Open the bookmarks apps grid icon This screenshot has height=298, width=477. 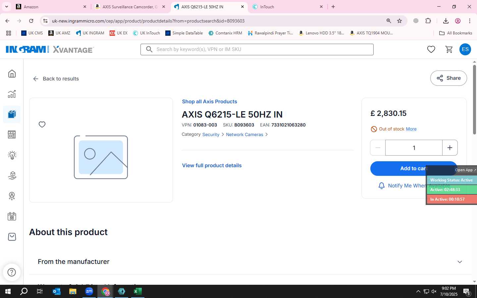click(9, 33)
